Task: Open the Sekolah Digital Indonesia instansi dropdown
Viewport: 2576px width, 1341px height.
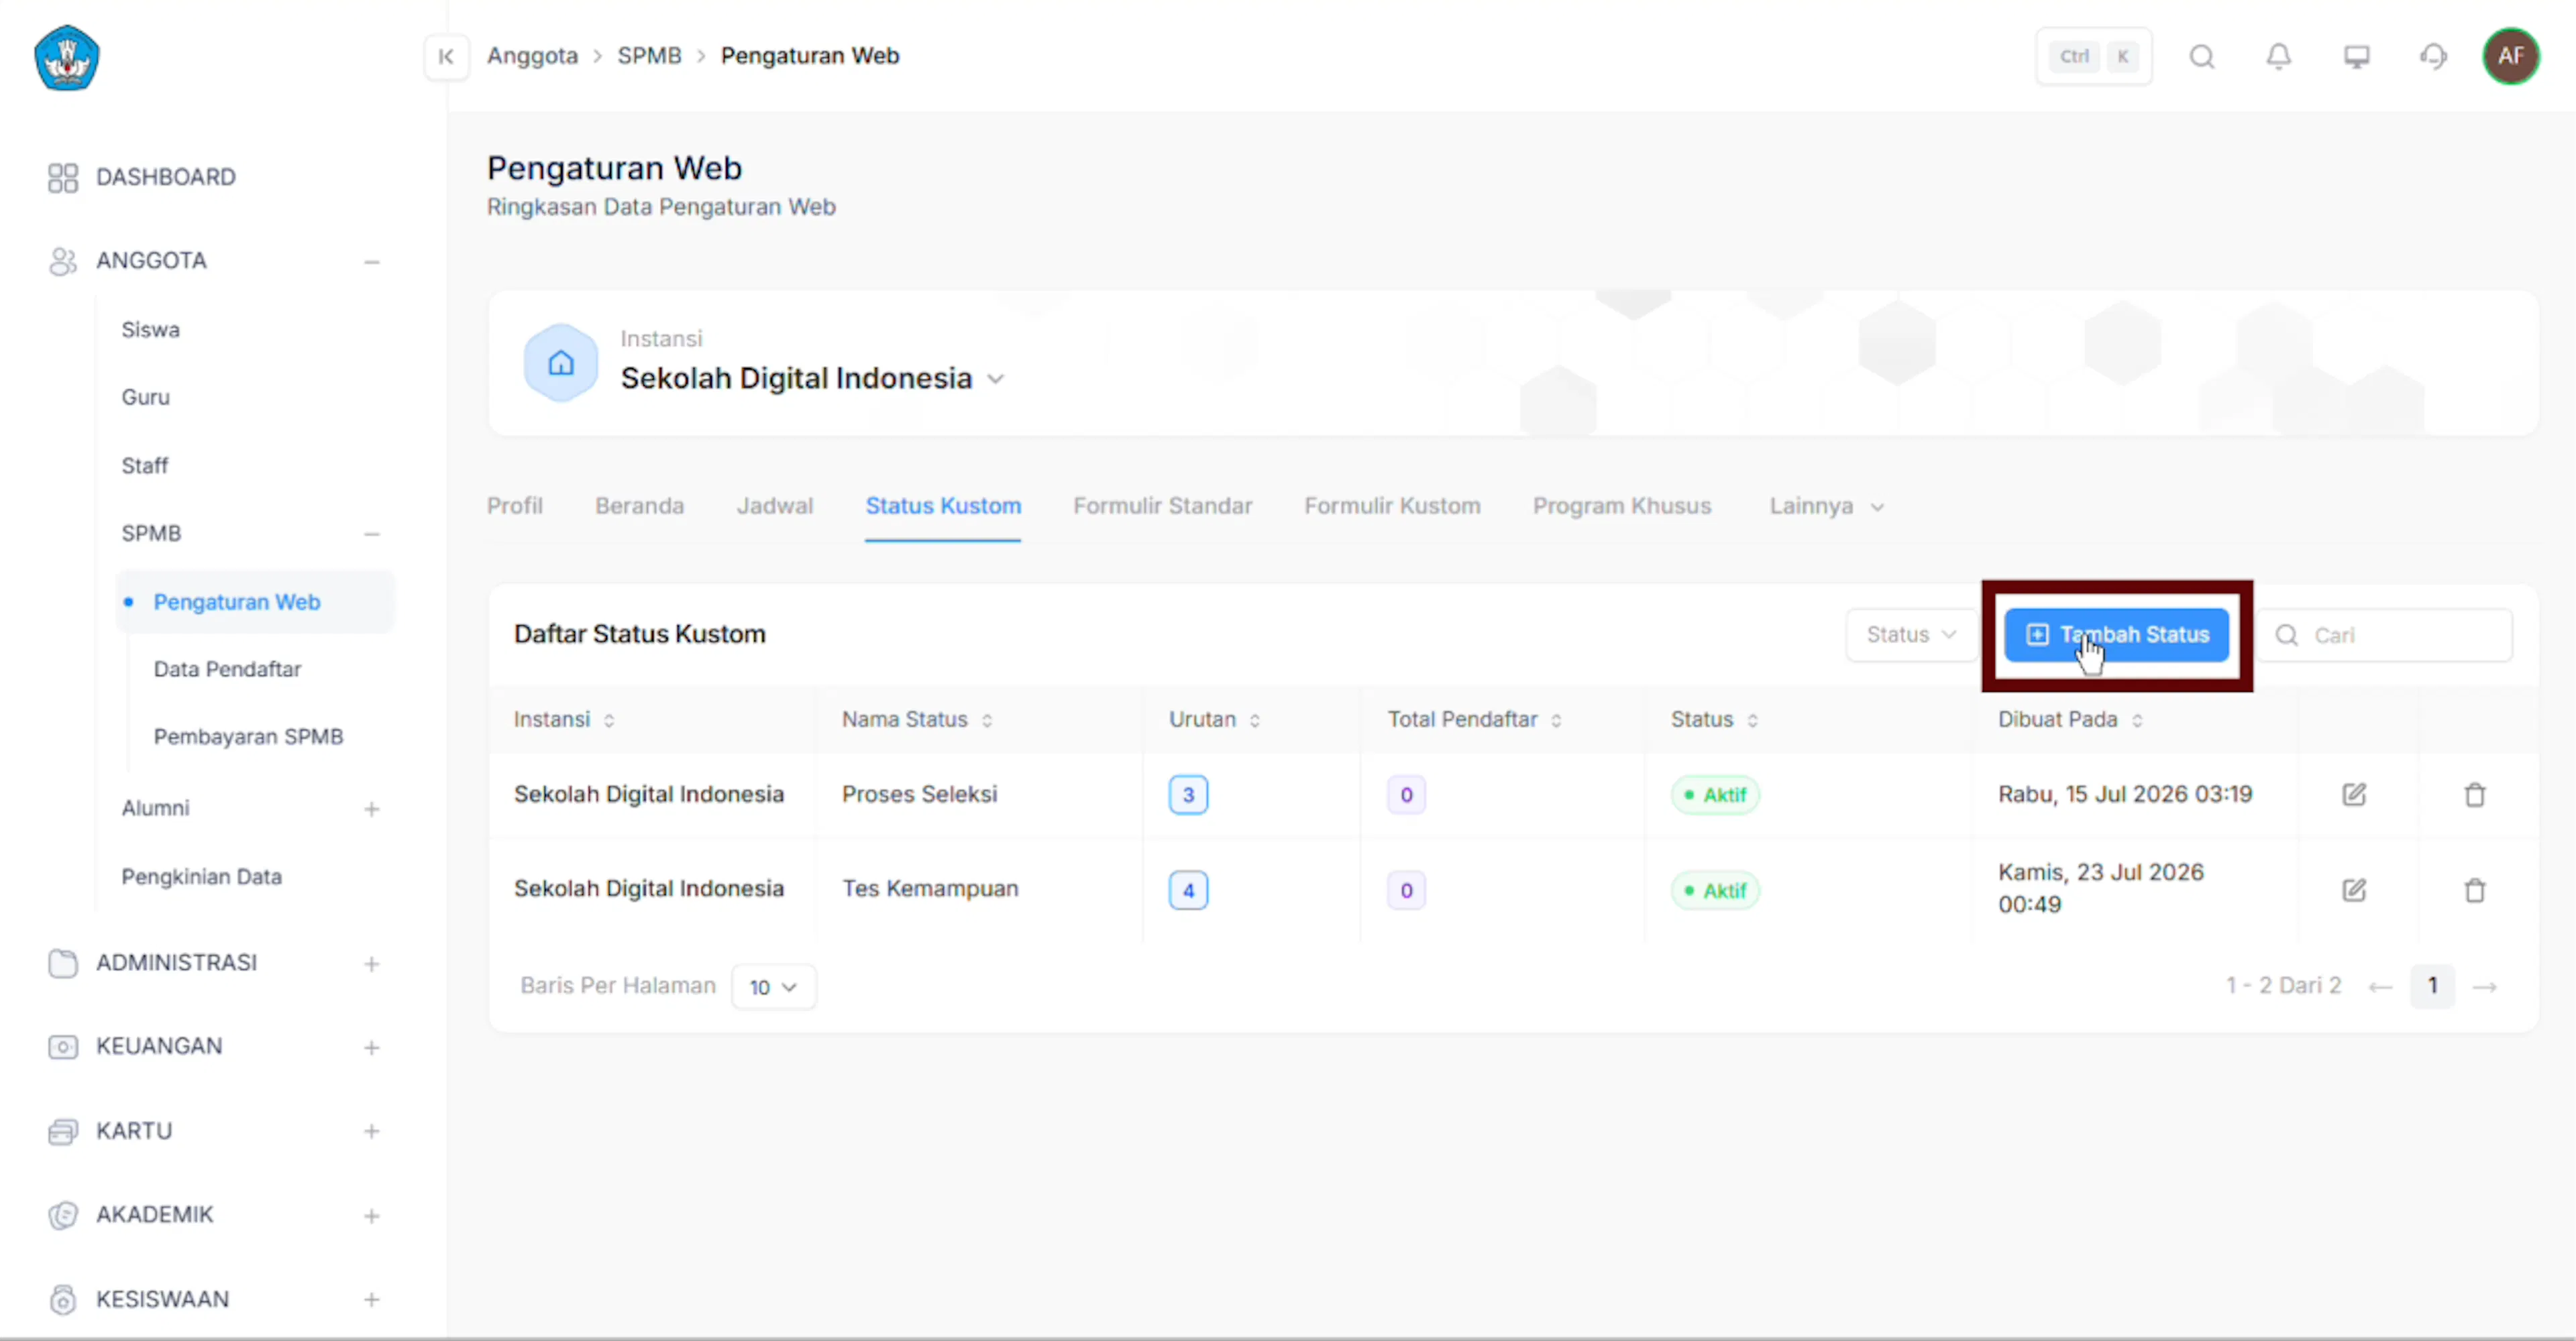Action: point(812,379)
